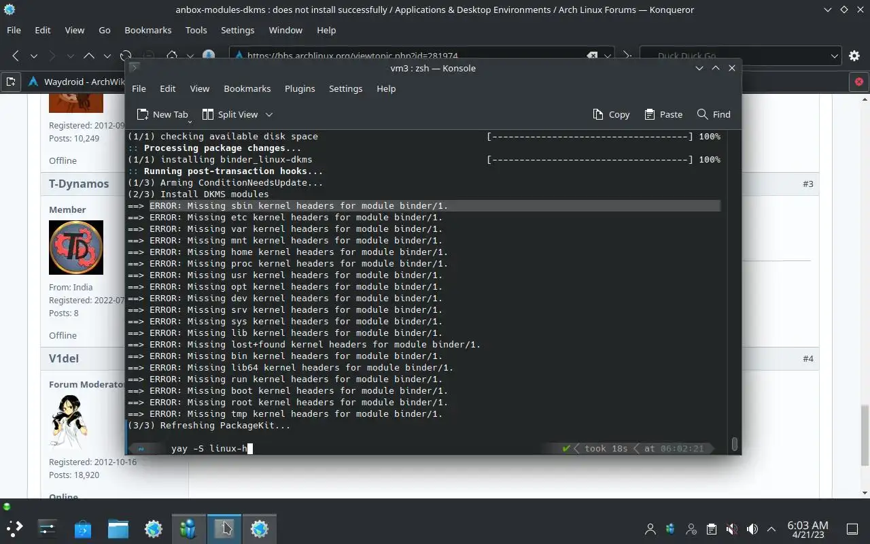
Task: Open Konsole Help menu
Action: point(386,88)
